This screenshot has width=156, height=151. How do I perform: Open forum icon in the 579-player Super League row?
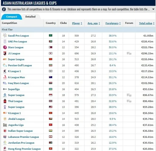(x=129, y=95)
